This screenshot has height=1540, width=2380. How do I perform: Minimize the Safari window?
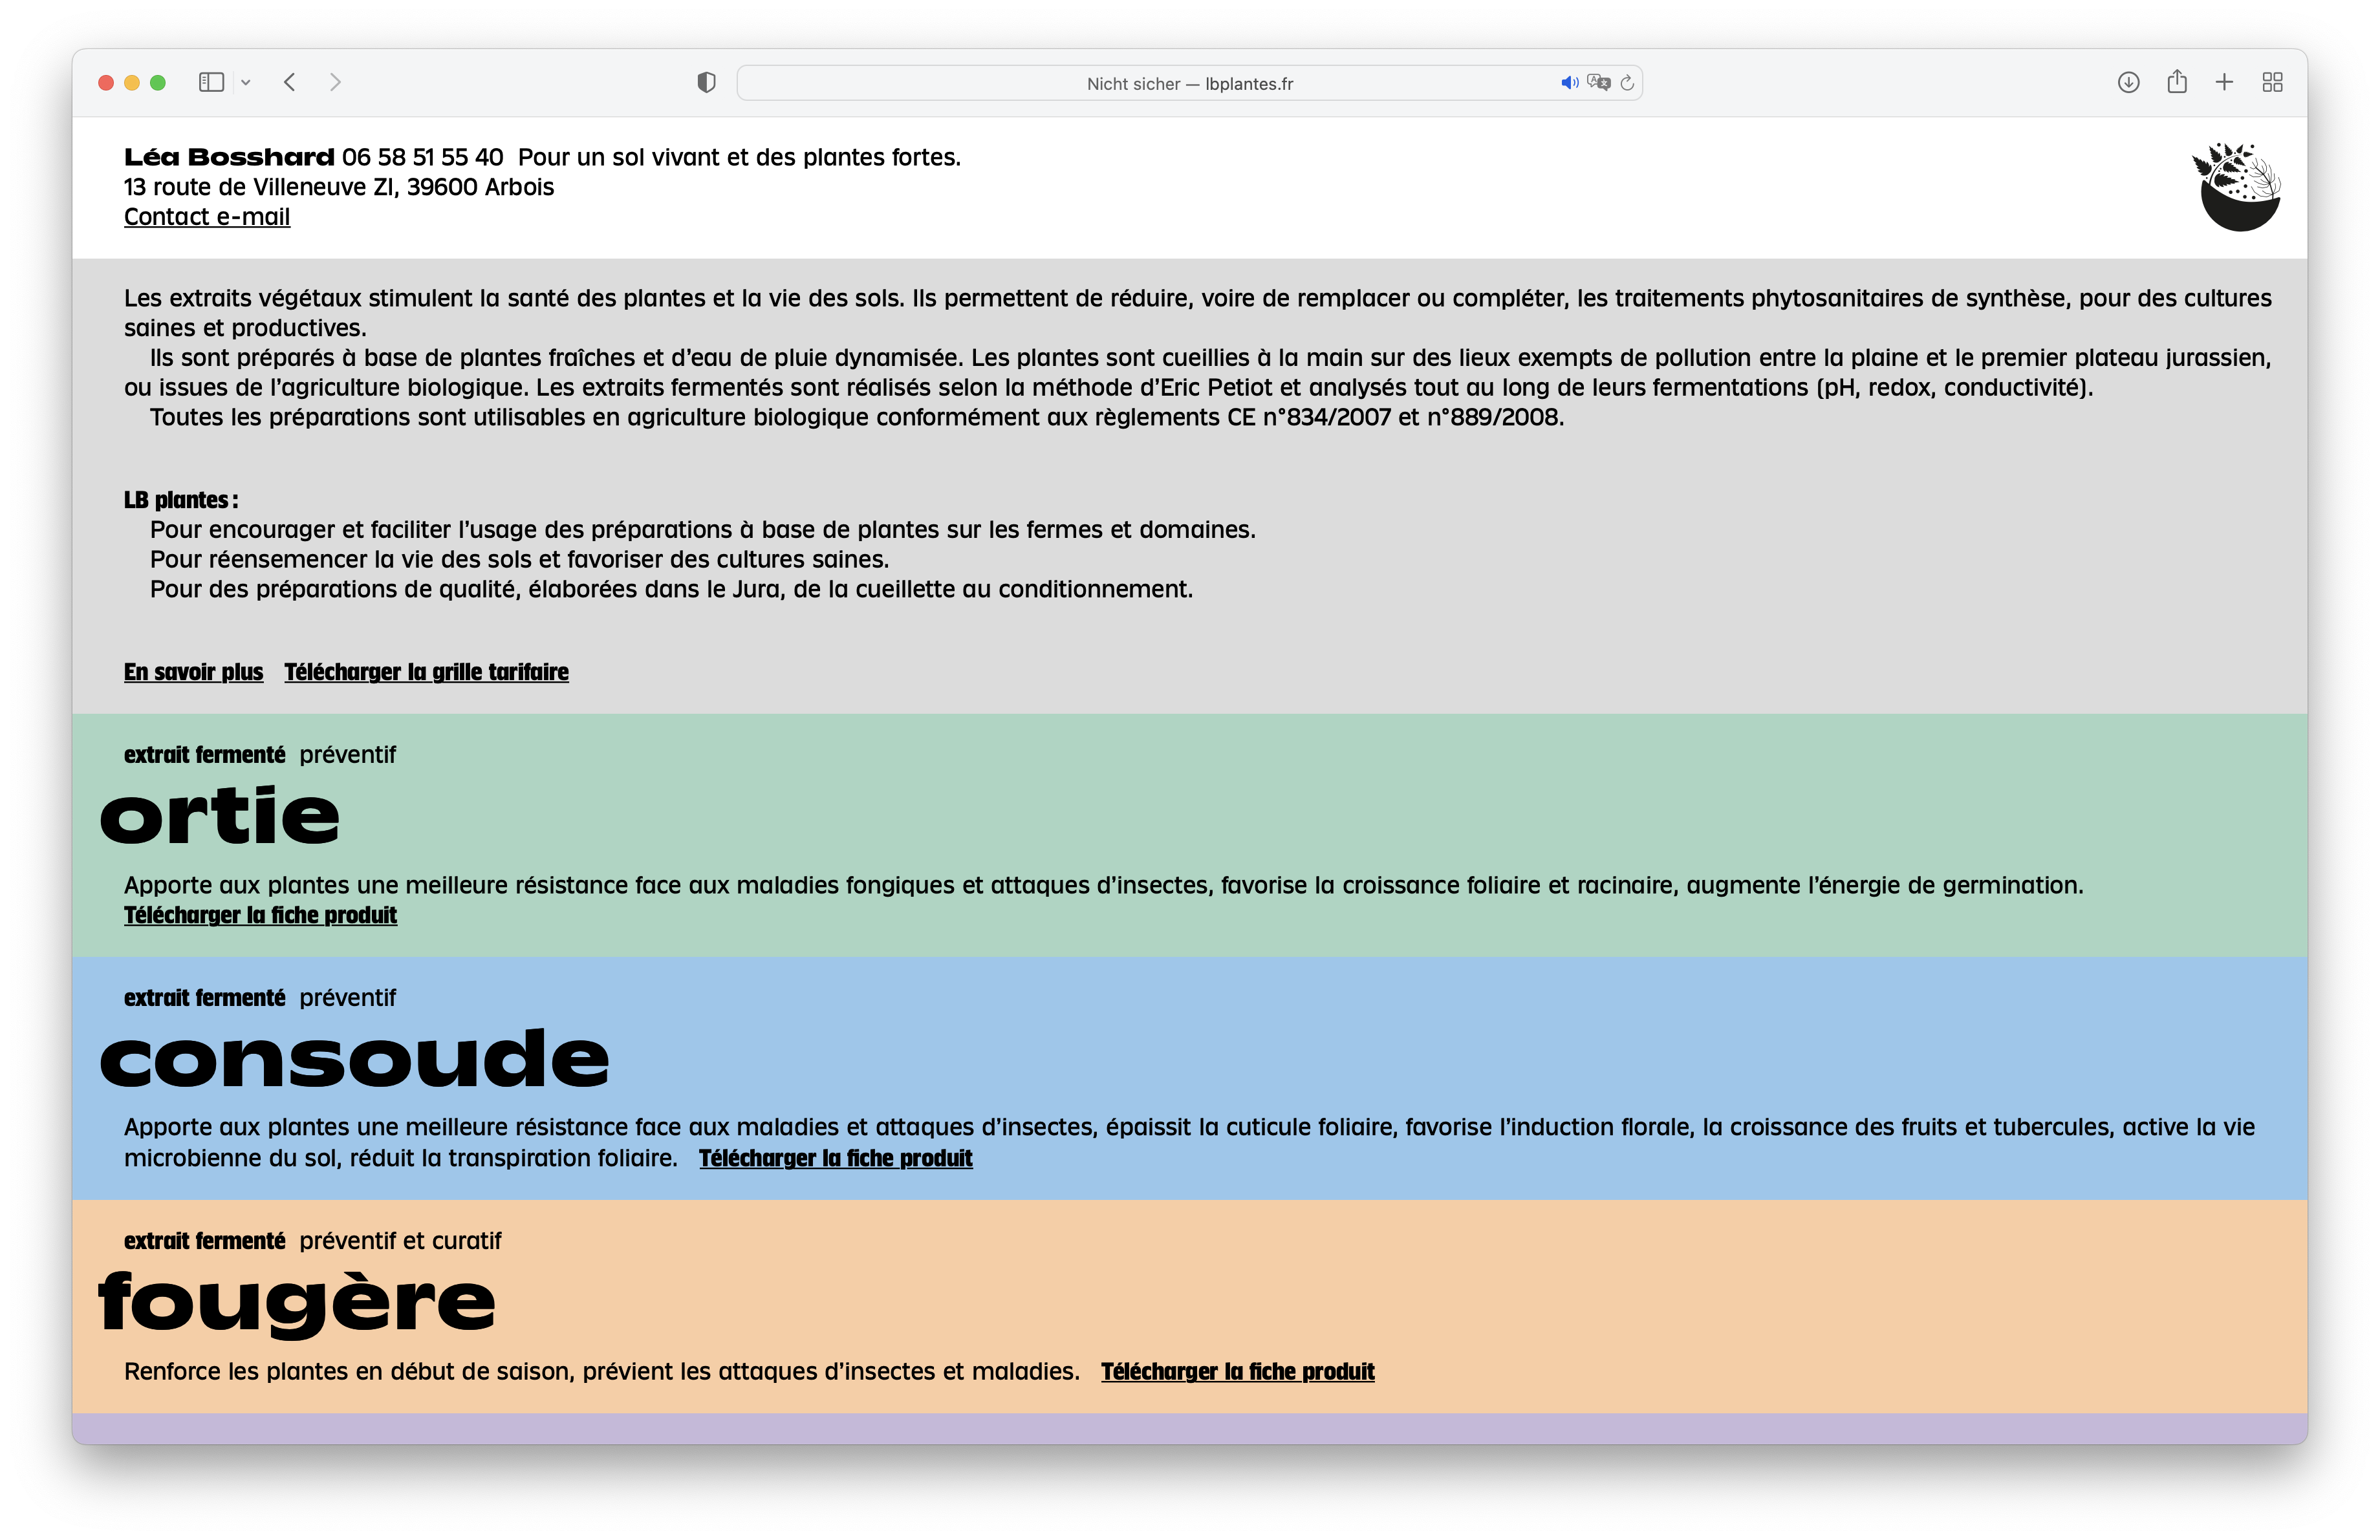pos(132,83)
